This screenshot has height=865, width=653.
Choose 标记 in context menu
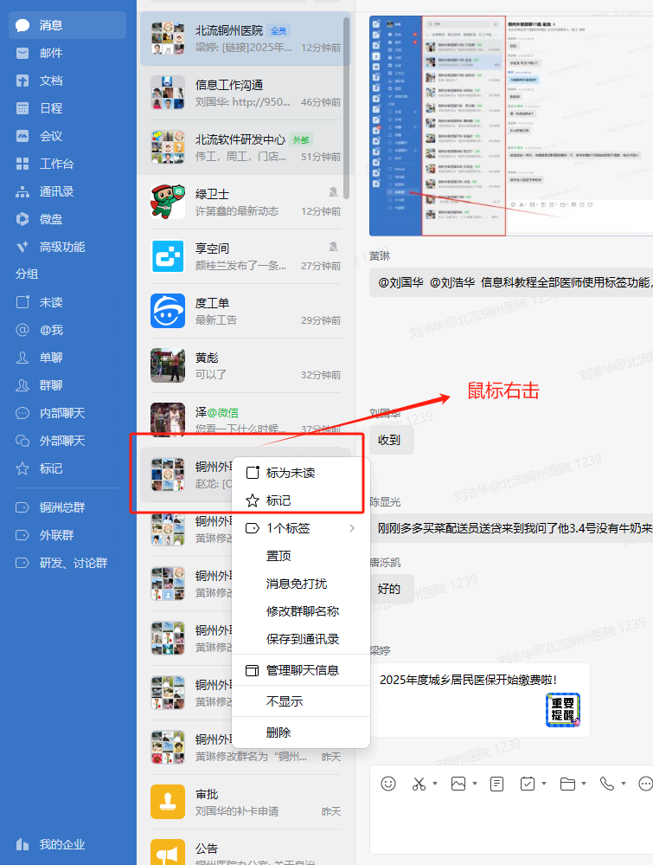301,500
